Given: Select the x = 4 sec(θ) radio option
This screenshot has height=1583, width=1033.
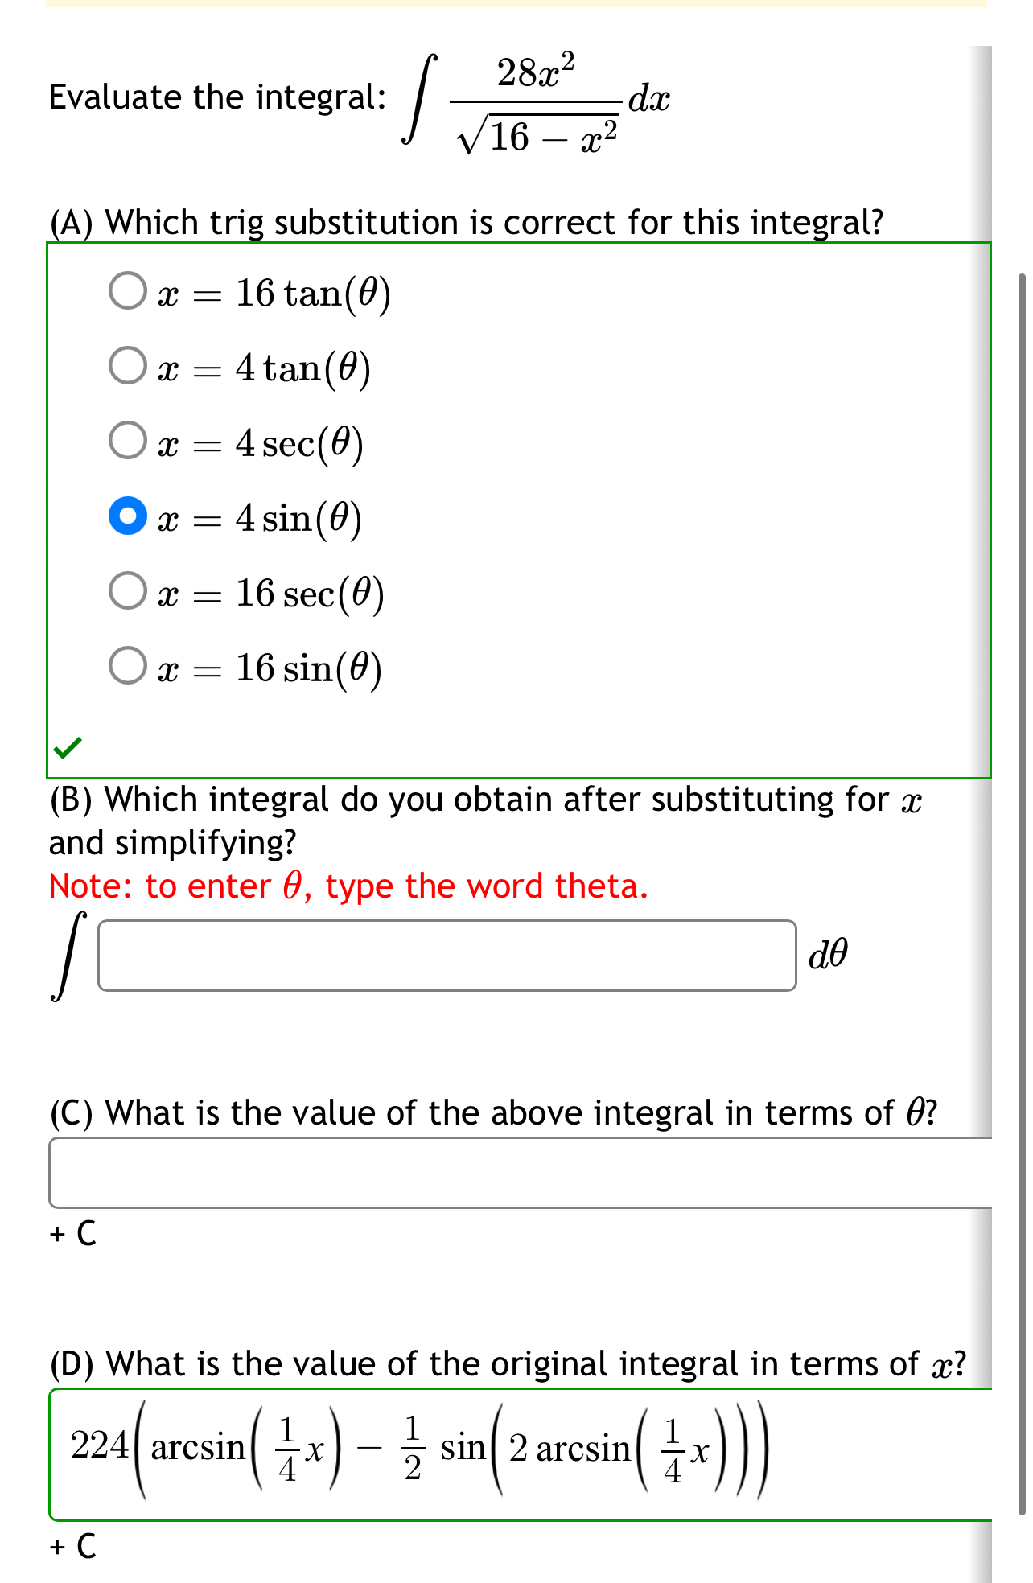Looking at the screenshot, I should click(x=127, y=442).
